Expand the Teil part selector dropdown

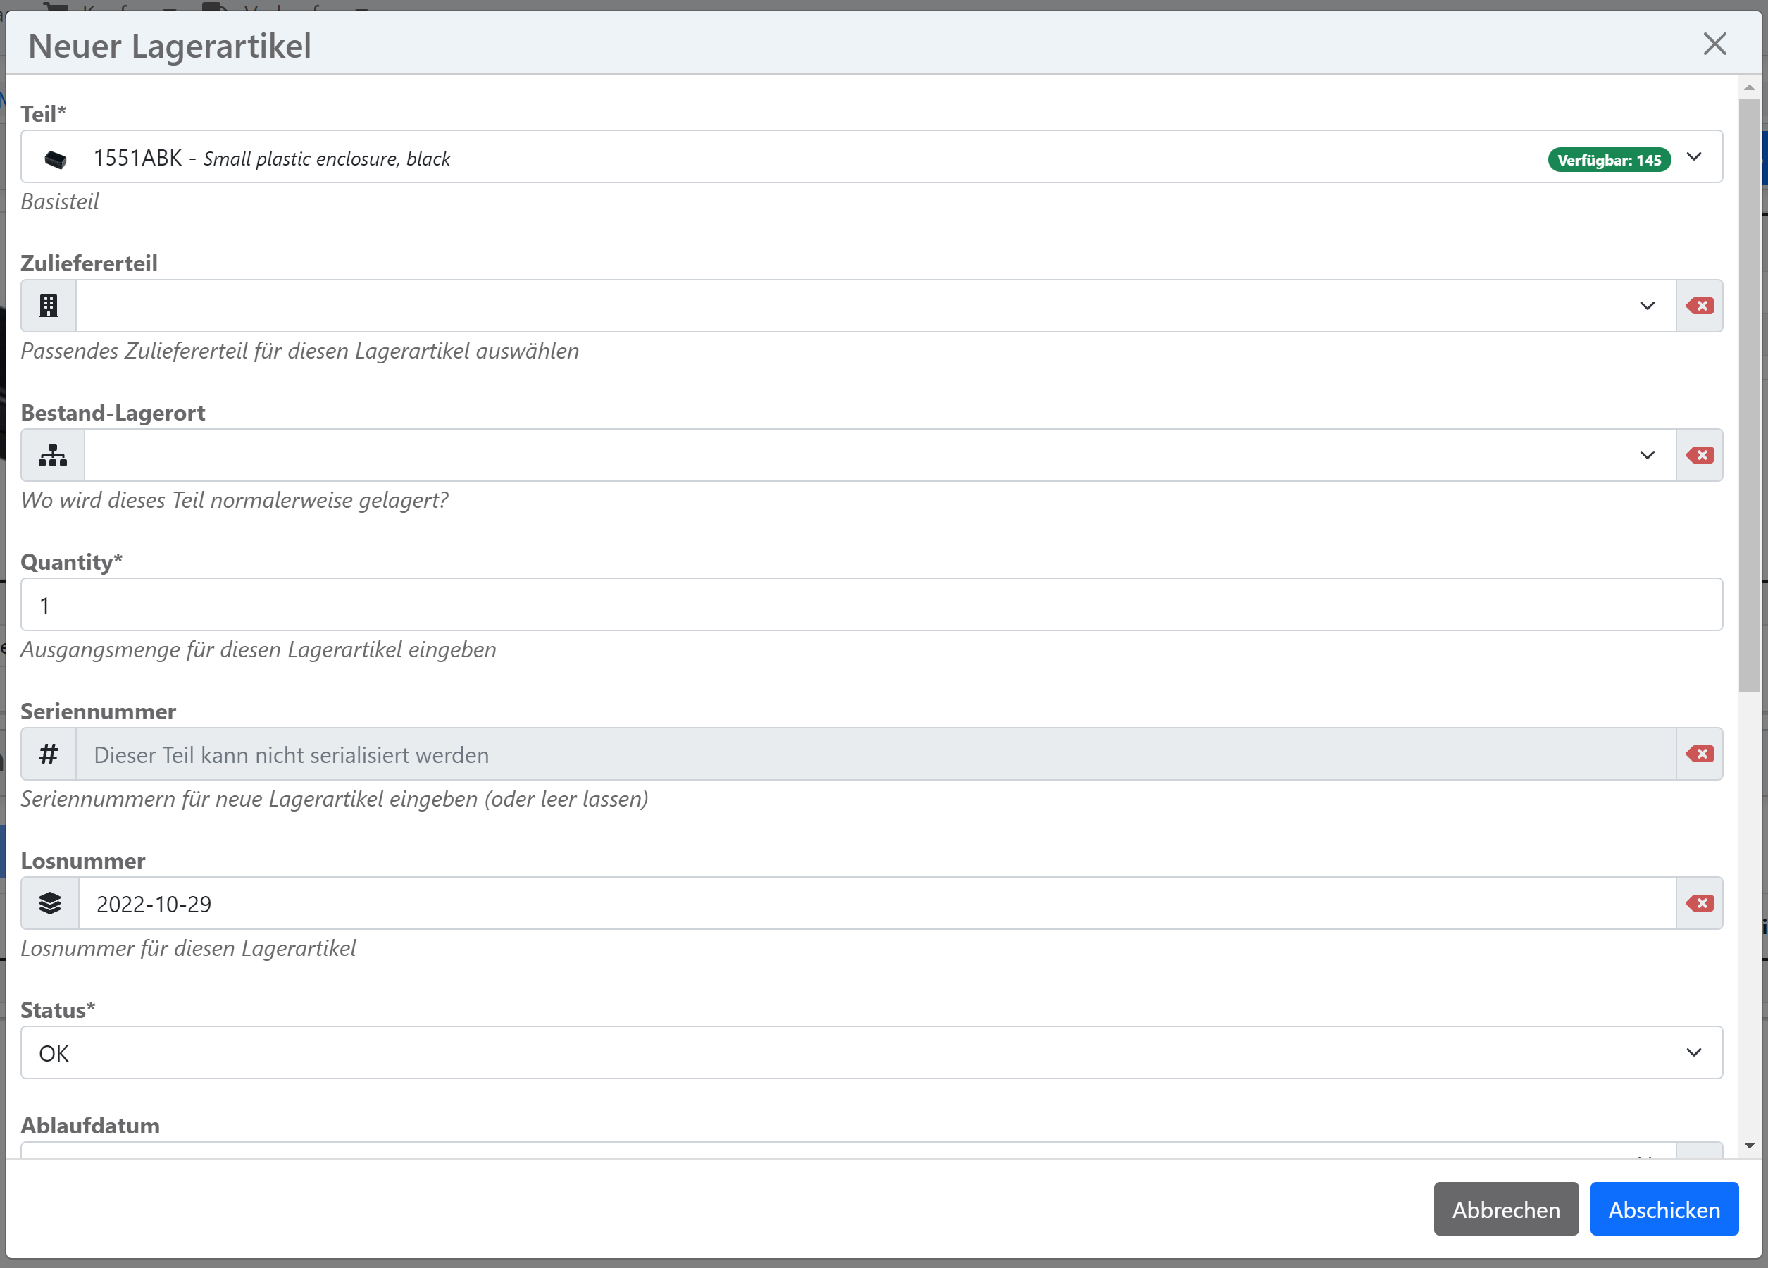click(x=1693, y=158)
